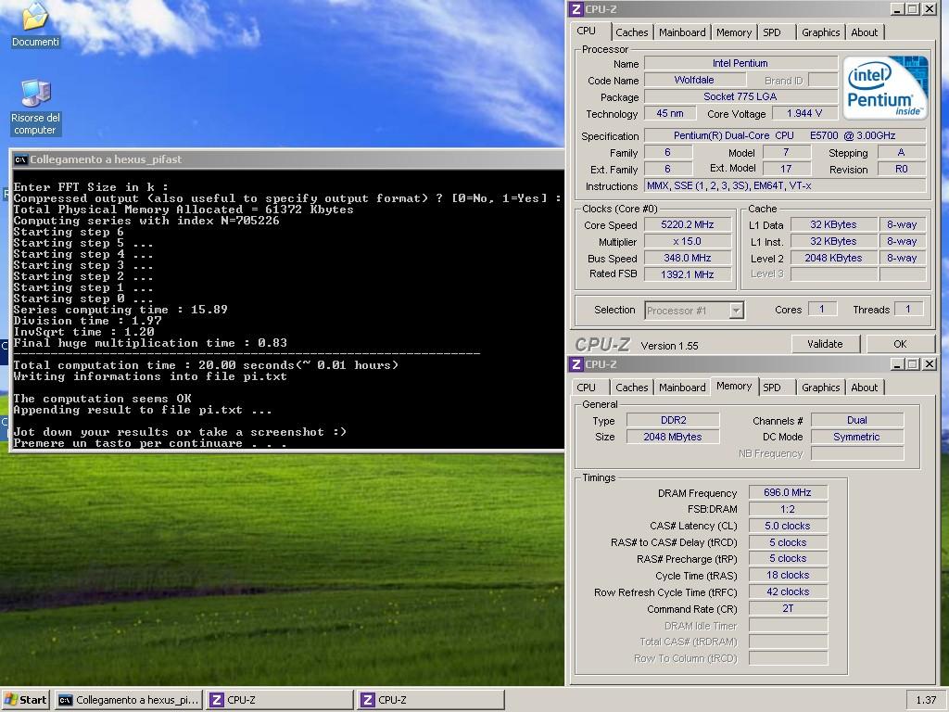The height and width of the screenshot is (712, 949).
Task: Click the Rated FSB value 1392.1 MHz
Action: 687,274
